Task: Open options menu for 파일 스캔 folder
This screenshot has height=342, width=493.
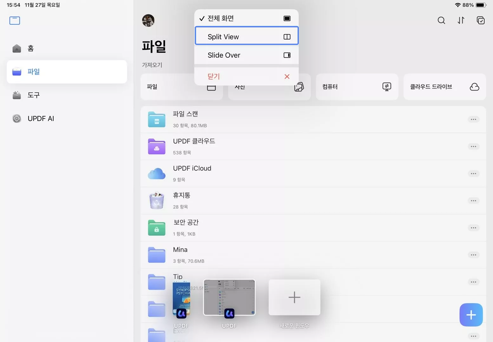Action: click(x=473, y=119)
